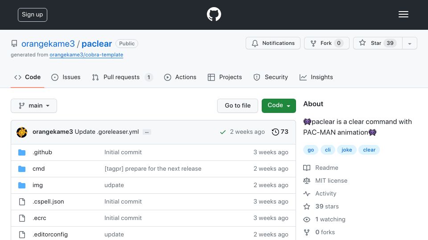Switch to the Issues tab
This screenshot has width=428, height=240.
[x=66, y=77]
